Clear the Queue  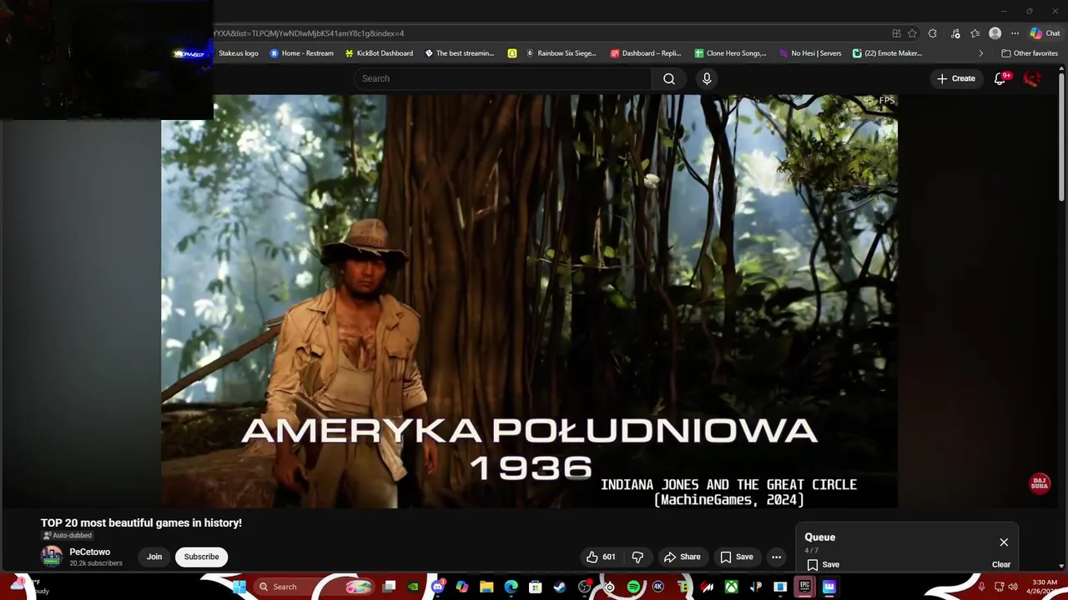1001,564
